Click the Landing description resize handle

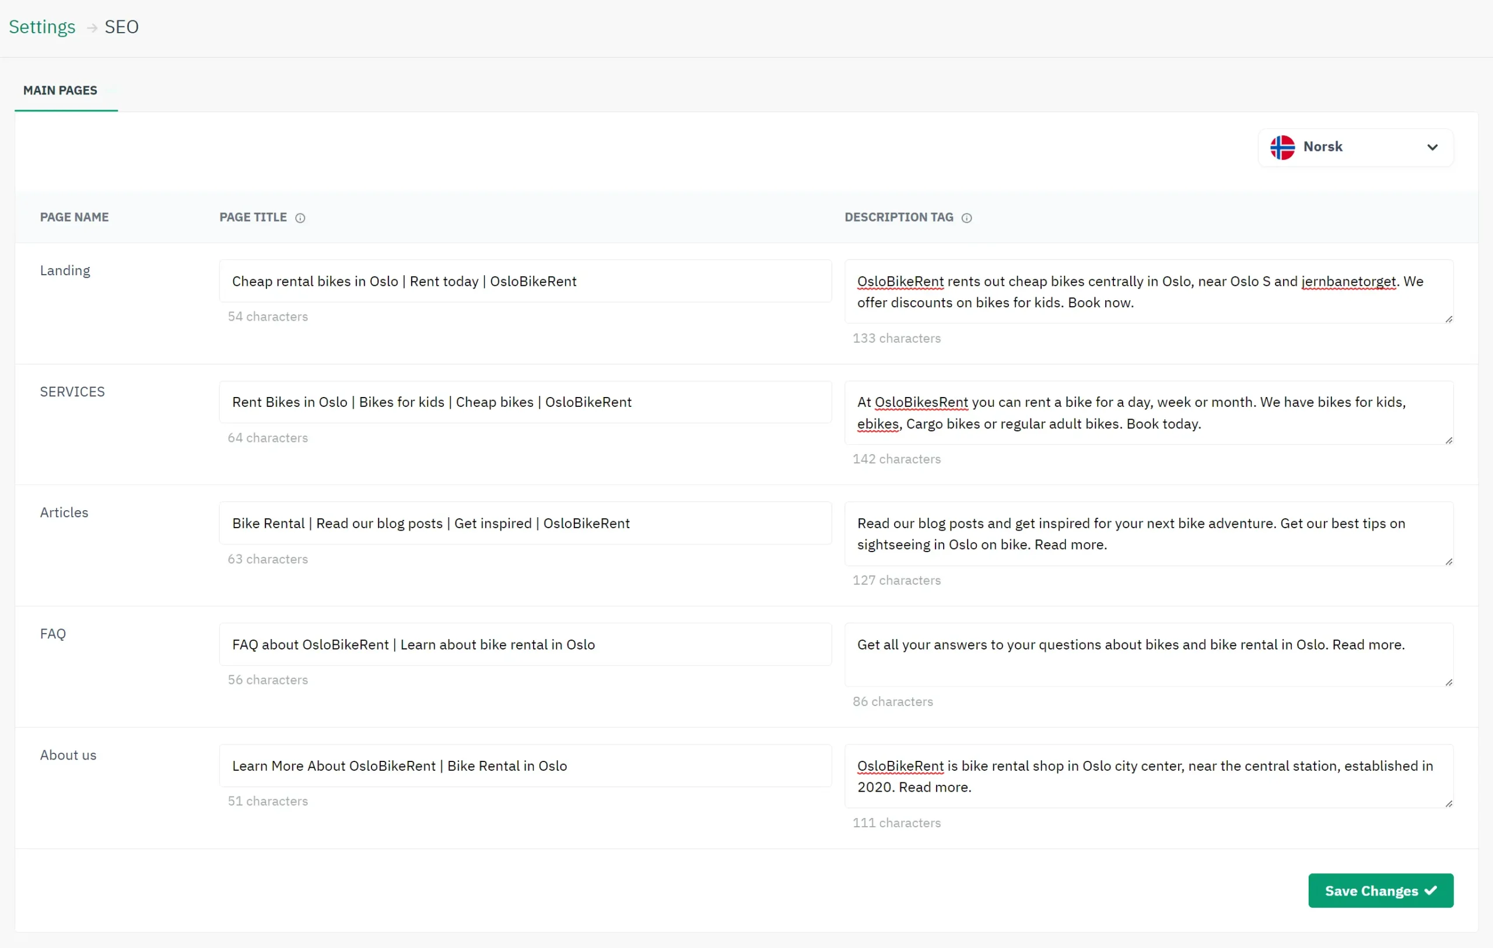[x=1448, y=319]
